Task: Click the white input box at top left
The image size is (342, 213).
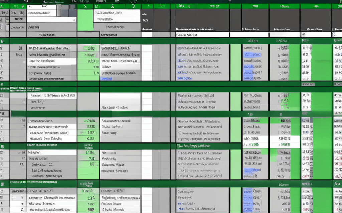Action: pos(42,13)
